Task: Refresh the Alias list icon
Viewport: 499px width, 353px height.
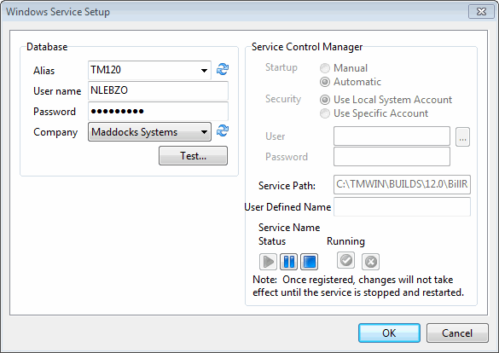Action: 223,69
